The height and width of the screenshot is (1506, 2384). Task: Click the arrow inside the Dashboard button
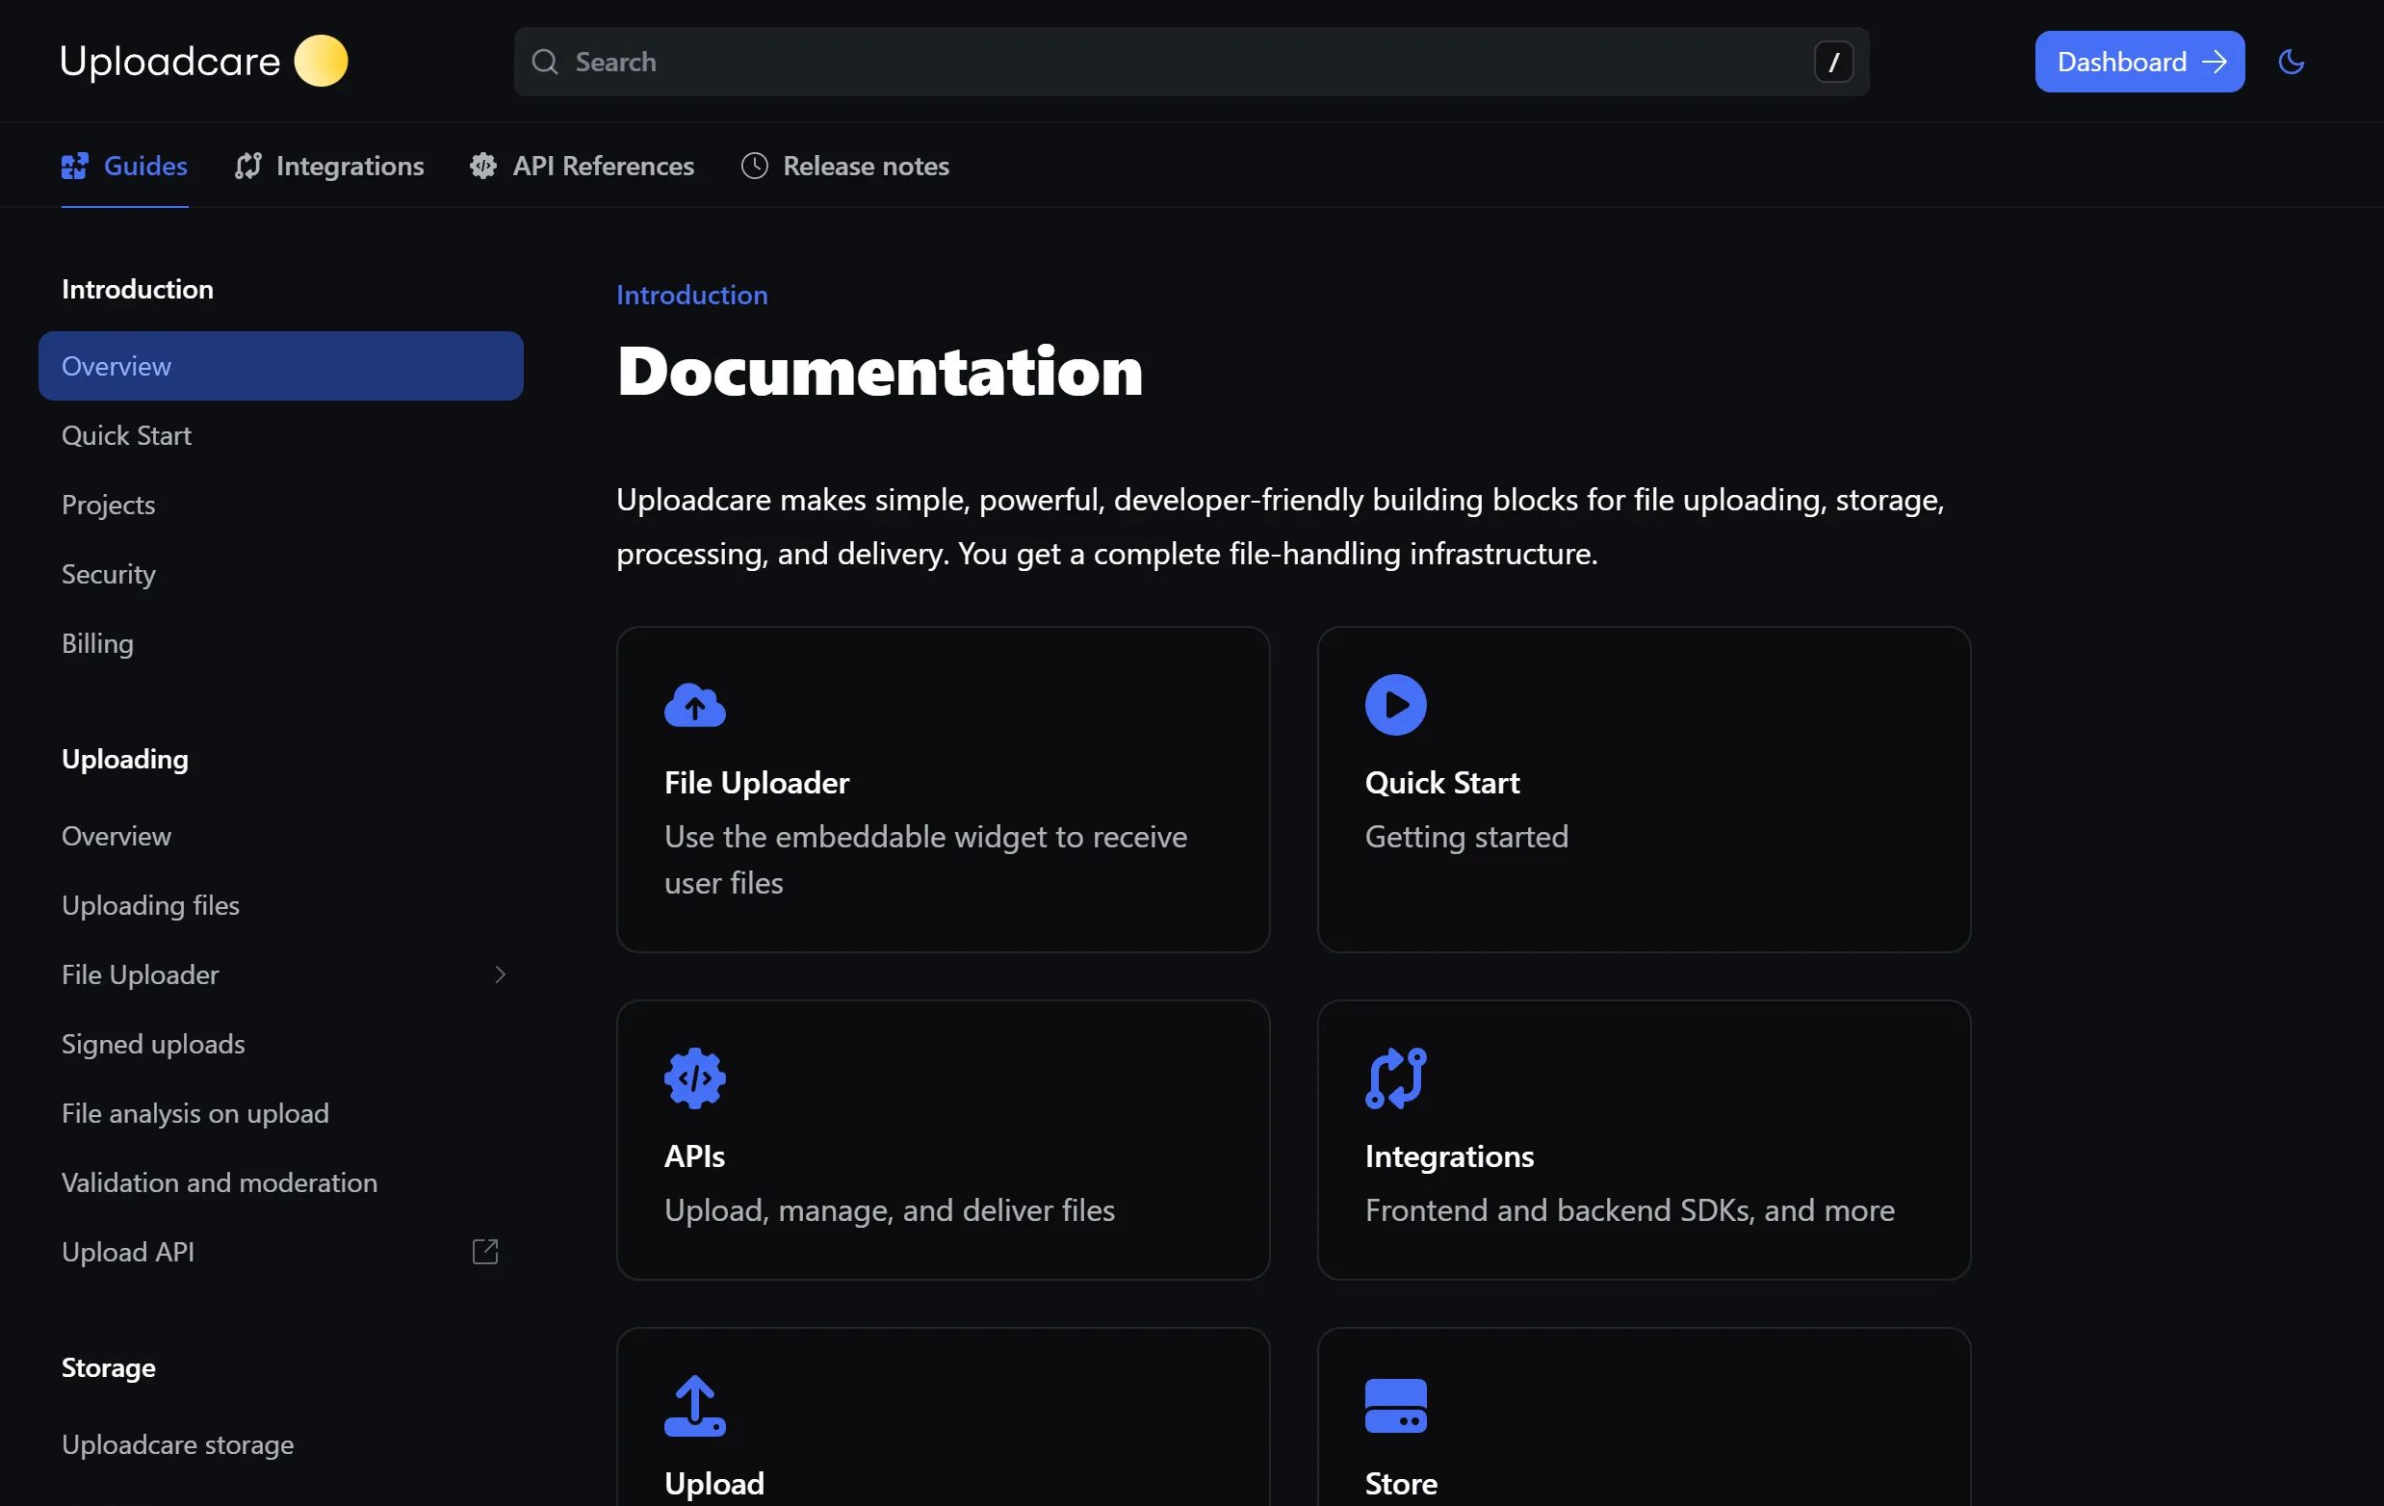click(2214, 62)
